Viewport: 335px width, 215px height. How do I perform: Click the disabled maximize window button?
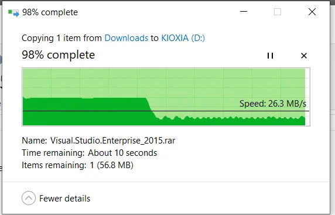click(278, 12)
